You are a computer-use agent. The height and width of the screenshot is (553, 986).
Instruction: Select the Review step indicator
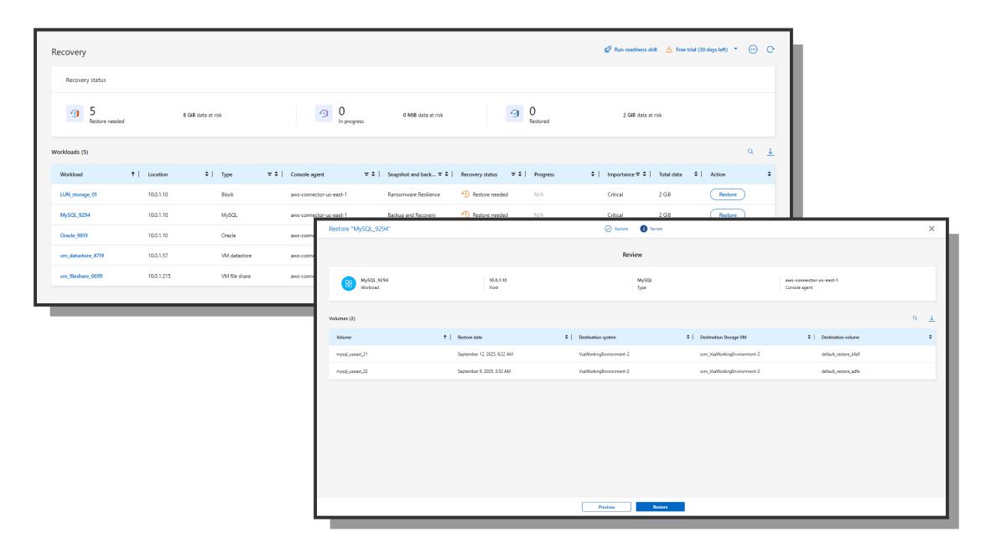click(644, 229)
